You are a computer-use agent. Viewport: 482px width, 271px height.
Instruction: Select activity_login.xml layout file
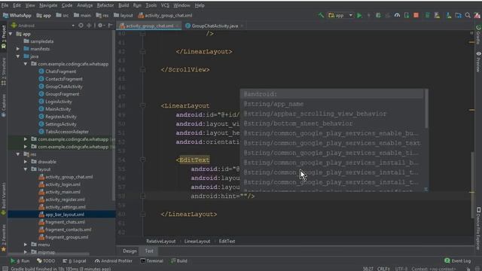(x=63, y=184)
